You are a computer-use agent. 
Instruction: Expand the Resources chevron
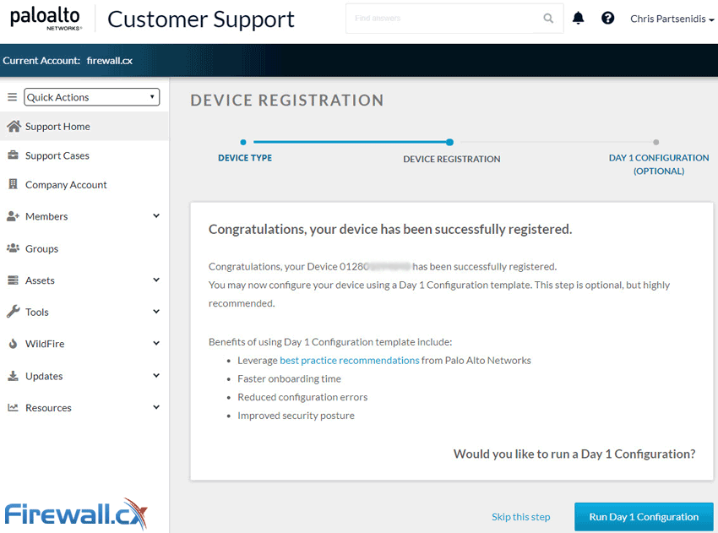156,407
